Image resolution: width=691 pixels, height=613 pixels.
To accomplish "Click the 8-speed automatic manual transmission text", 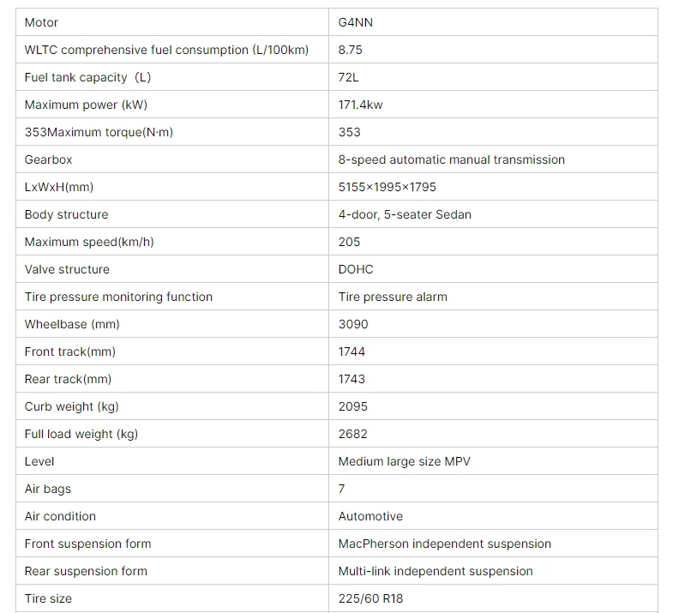I will [451, 159].
